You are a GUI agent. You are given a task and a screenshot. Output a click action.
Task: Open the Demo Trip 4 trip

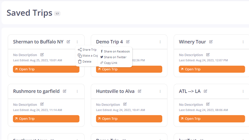129,69
